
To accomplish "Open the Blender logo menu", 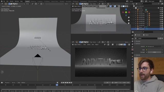I will tap(2, 1).
